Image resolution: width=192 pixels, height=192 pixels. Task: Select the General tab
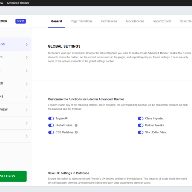click(x=56, y=21)
